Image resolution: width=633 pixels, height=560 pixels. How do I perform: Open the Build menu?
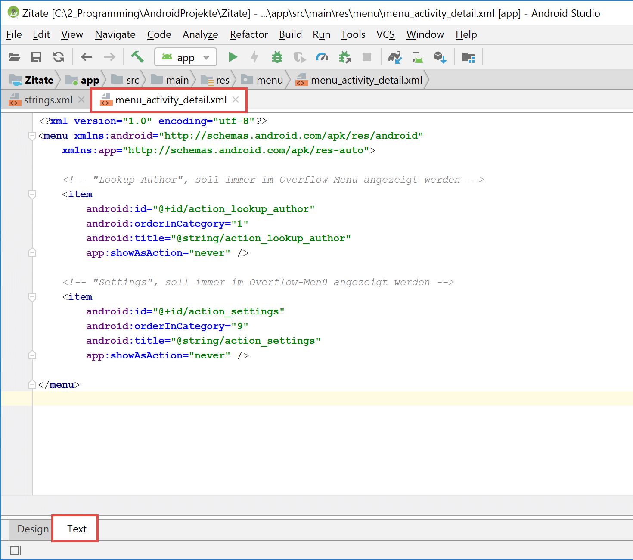pyautogui.click(x=291, y=34)
